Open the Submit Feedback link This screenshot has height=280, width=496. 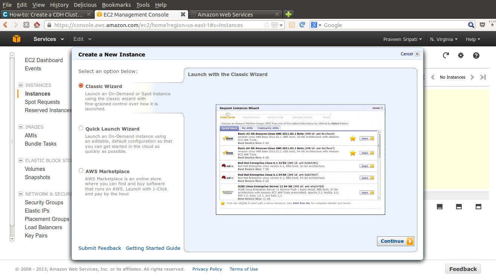pos(100,248)
